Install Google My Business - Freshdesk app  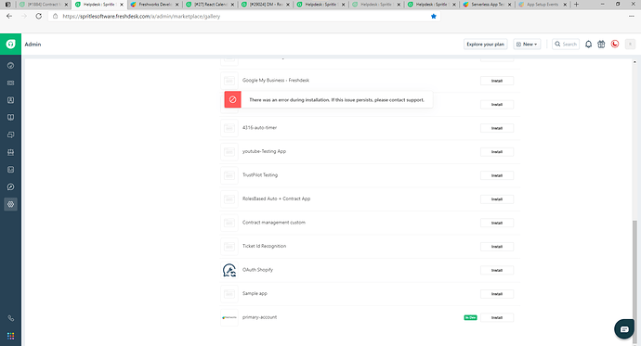[x=497, y=81]
